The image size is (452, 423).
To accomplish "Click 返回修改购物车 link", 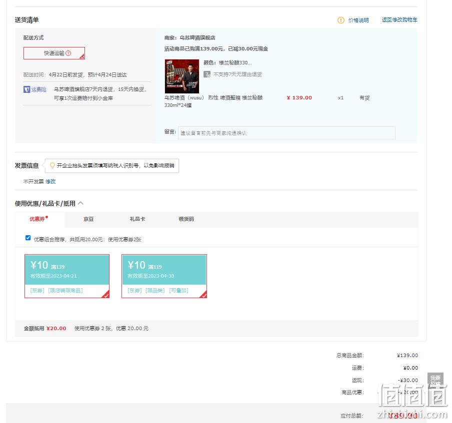I will [399, 20].
